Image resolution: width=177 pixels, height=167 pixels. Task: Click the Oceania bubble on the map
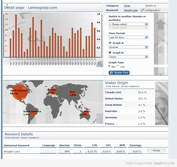[x=85, y=113]
